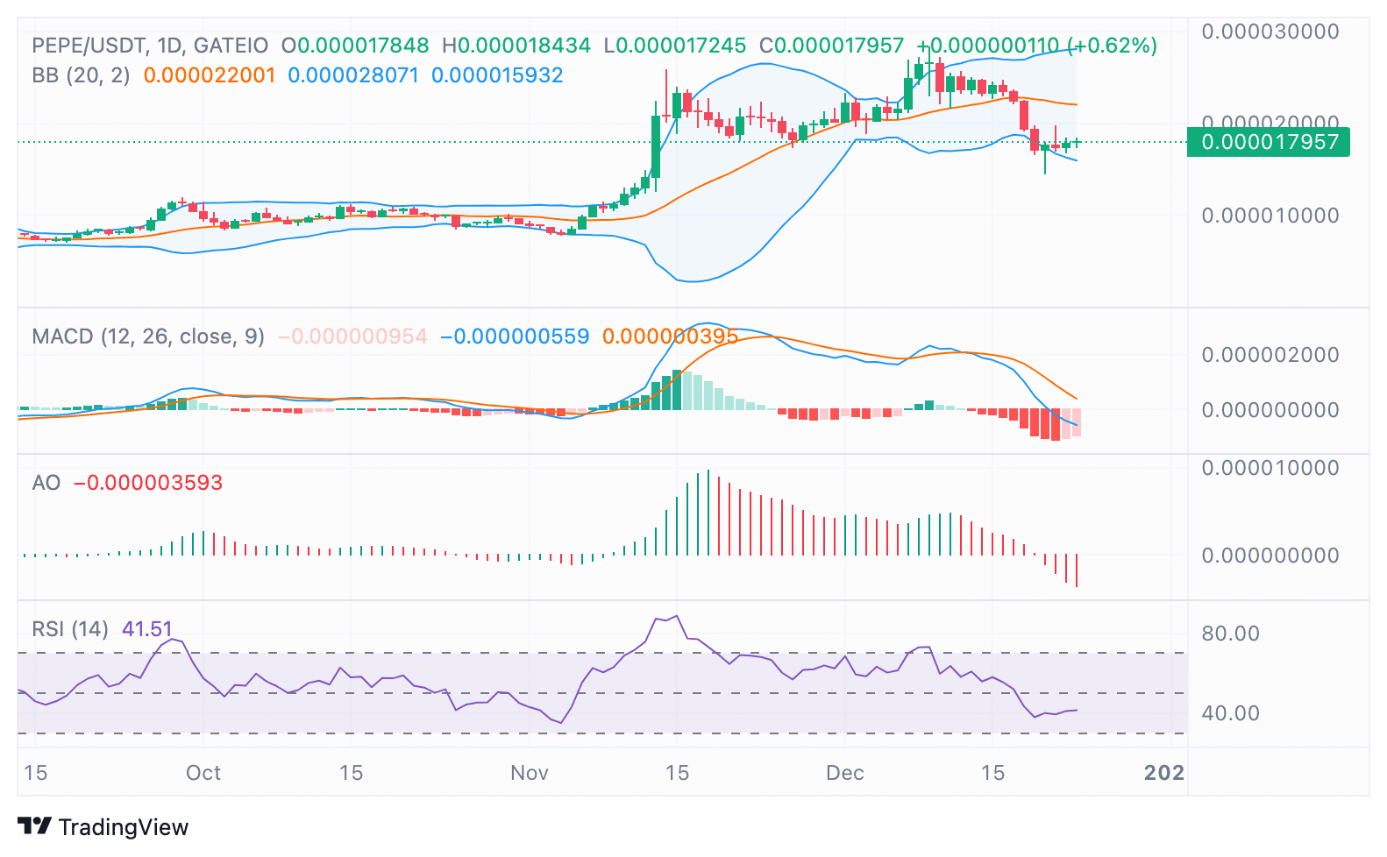Click the 0.000010000 main price axis label
This screenshot has width=1387, height=857.
1270,216
